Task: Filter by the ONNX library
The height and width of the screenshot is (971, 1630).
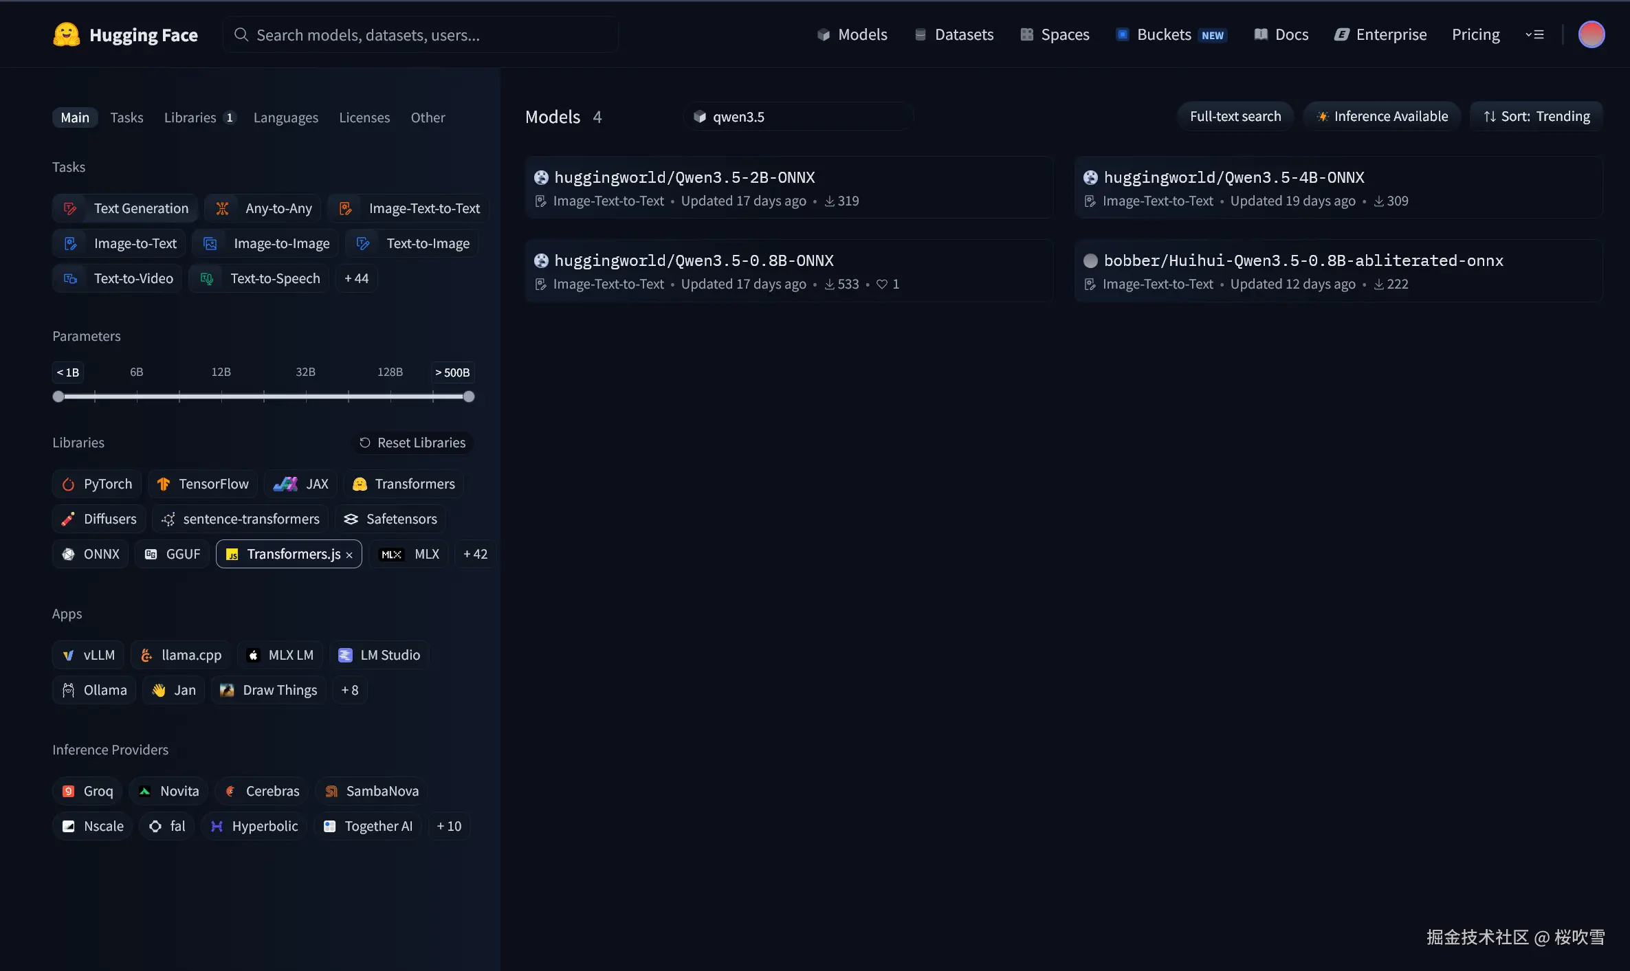Action: [91, 554]
